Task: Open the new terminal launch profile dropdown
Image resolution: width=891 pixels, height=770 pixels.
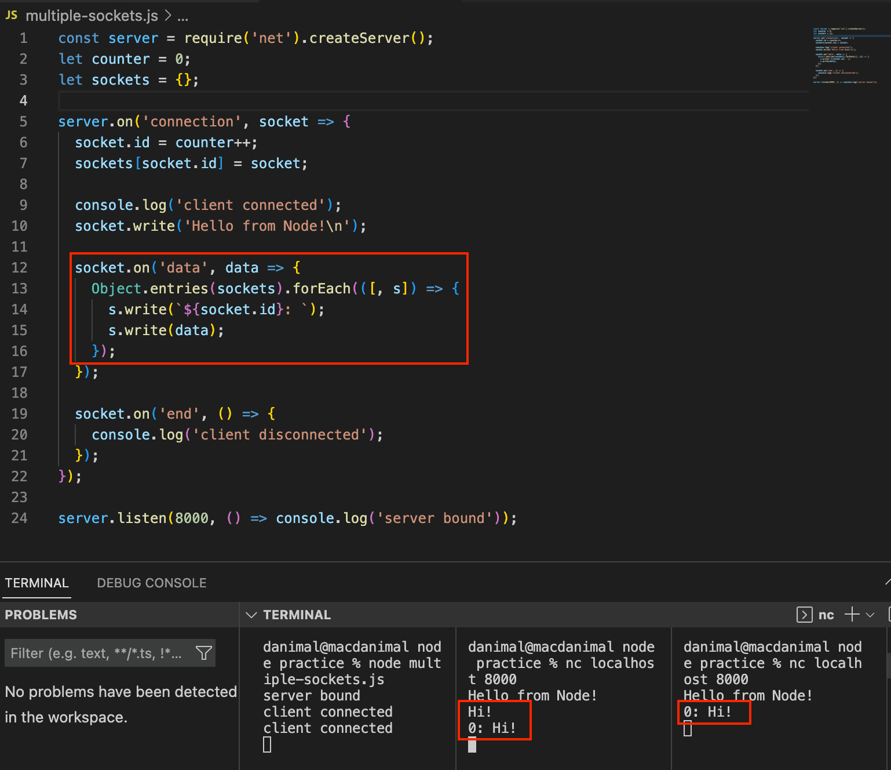Action: (870, 615)
